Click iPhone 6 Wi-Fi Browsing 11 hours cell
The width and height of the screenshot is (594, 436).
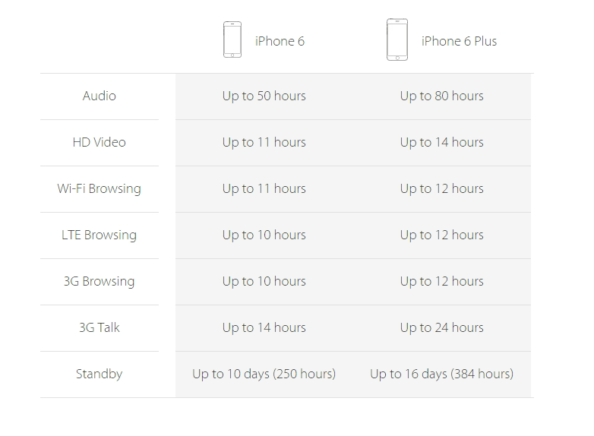[264, 188]
